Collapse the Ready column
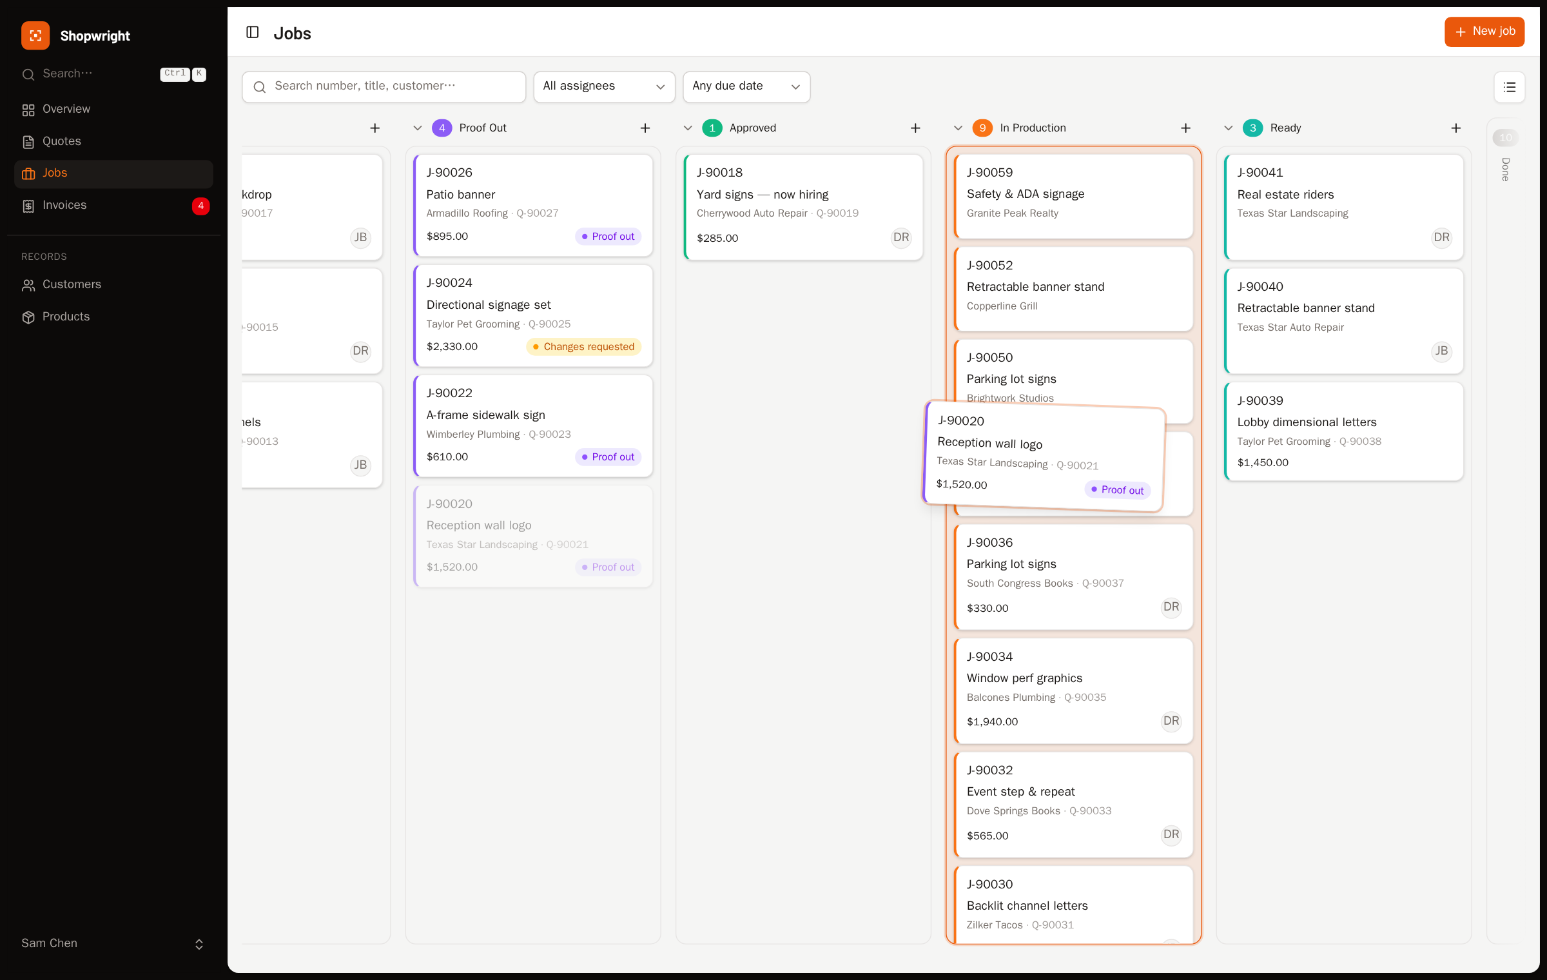This screenshot has width=1547, height=980. 1229,128
